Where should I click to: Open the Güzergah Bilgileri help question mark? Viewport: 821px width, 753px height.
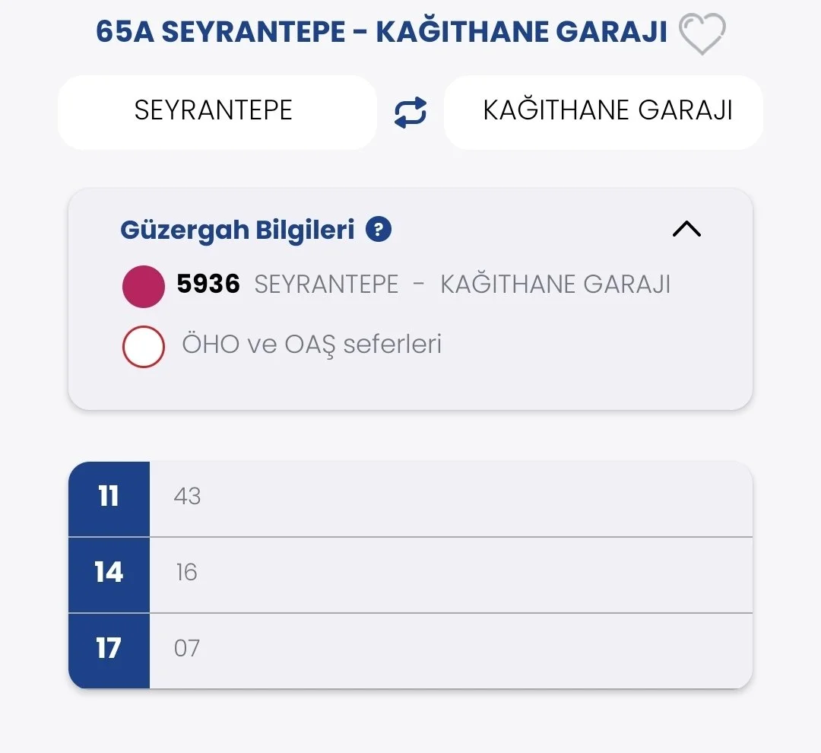click(x=379, y=229)
